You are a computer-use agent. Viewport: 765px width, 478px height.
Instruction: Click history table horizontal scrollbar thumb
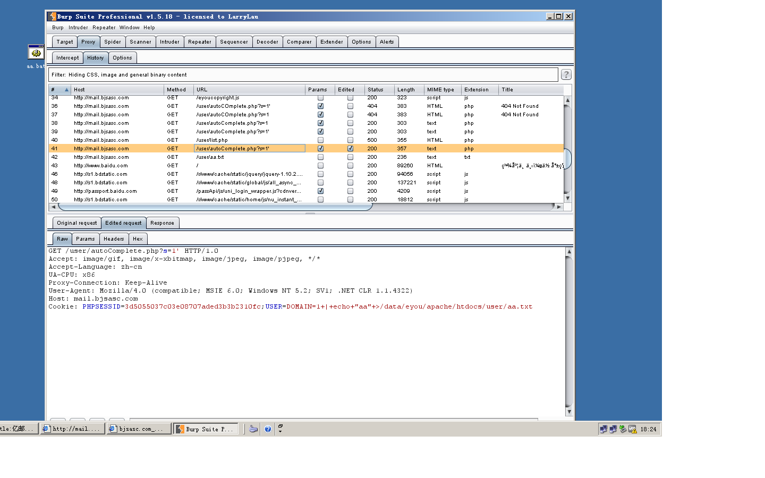[215, 207]
